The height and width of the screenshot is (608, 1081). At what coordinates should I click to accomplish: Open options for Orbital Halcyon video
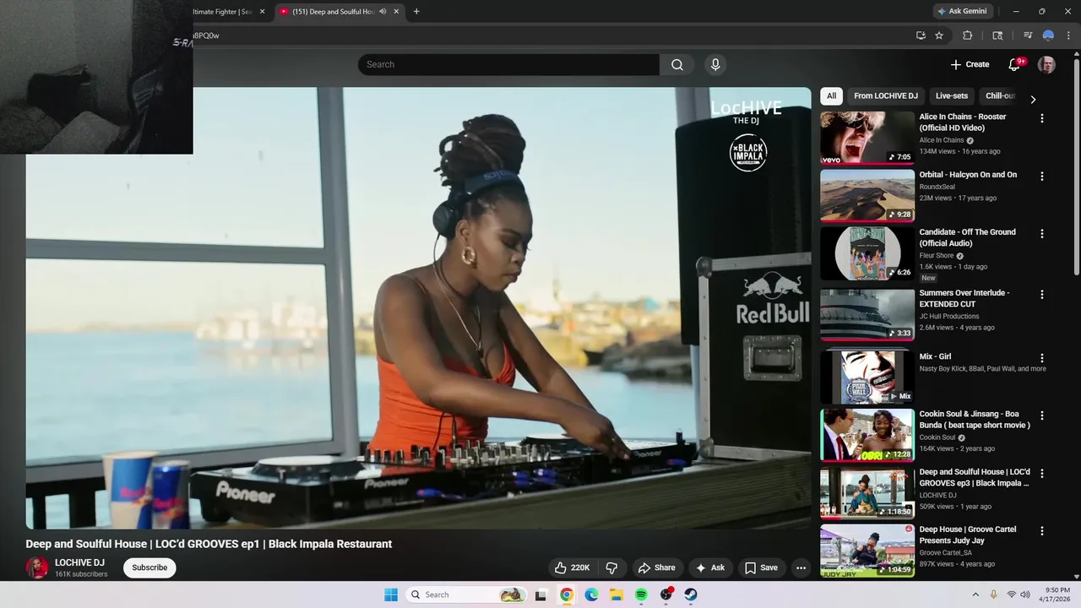click(x=1041, y=176)
